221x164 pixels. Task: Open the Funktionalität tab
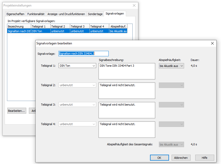point(36,14)
